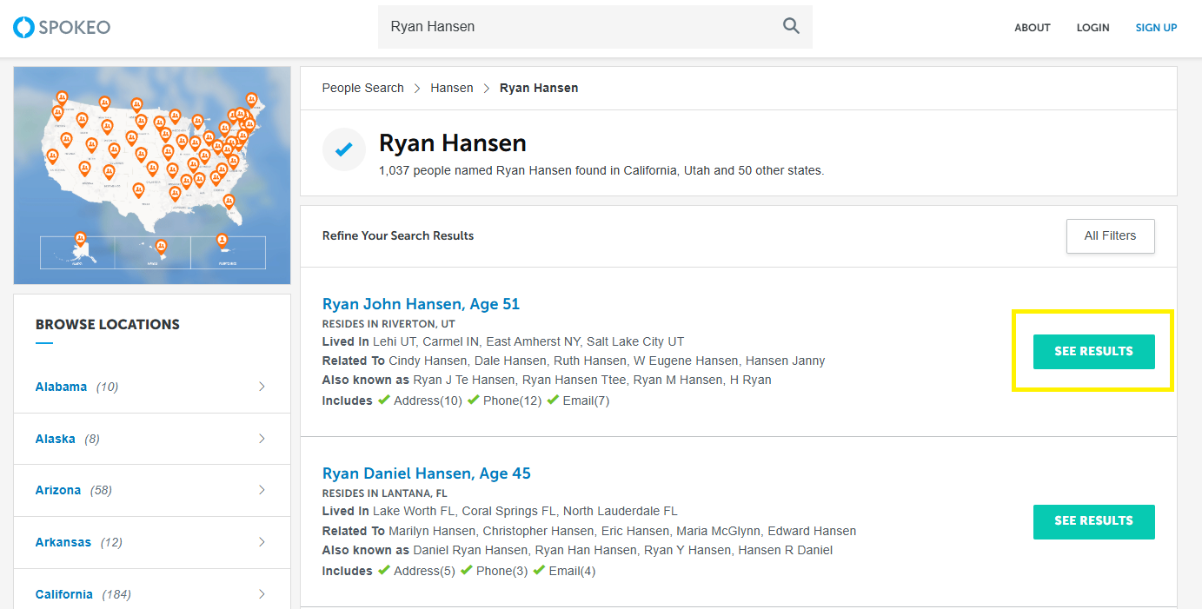1202x609 pixels.
Task: Click the Puerto Rico map pin
Action: tap(222, 241)
